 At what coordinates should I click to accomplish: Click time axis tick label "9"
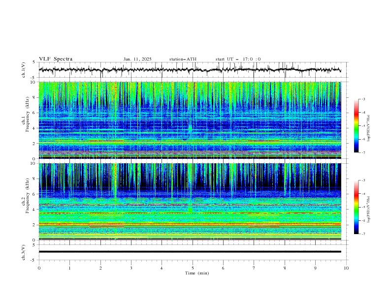[315, 268]
